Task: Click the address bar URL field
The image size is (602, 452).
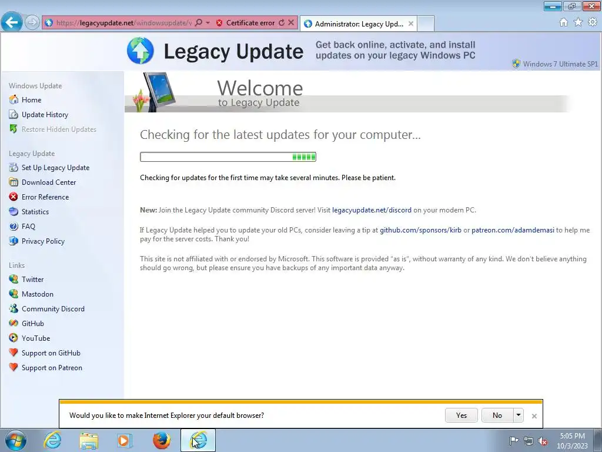Action: point(124,23)
